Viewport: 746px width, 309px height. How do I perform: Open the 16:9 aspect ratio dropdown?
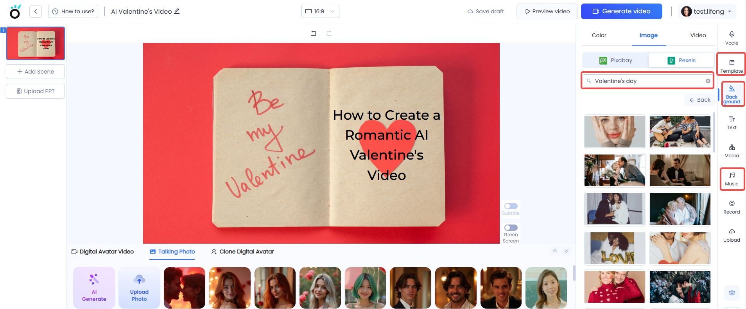pyautogui.click(x=320, y=11)
